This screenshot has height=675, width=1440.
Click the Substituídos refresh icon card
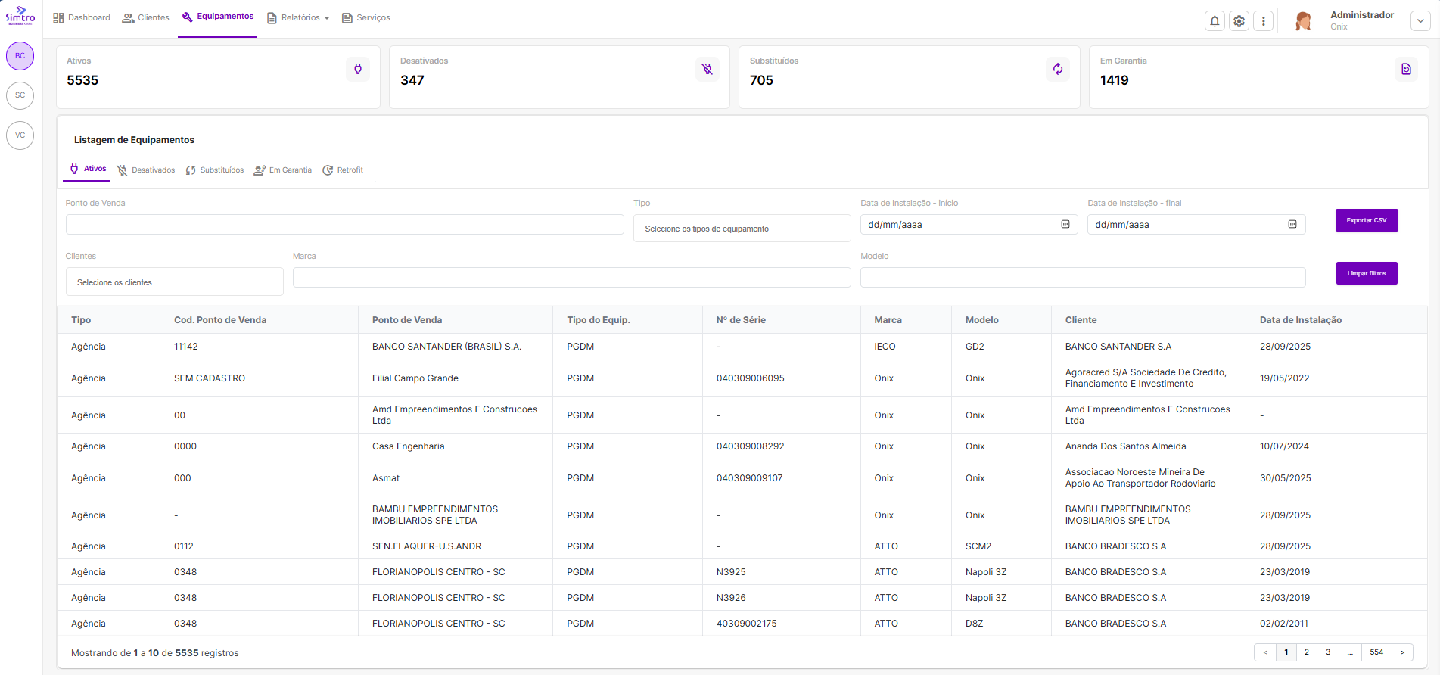1057,70
